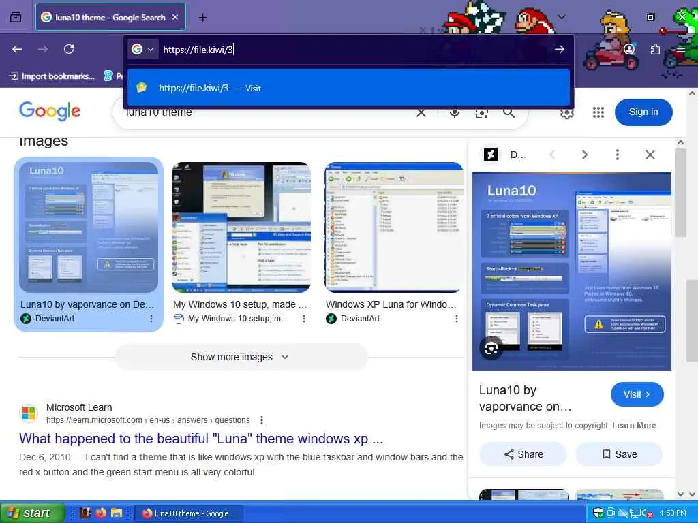Go forward one page

click(x=43, y=49)
